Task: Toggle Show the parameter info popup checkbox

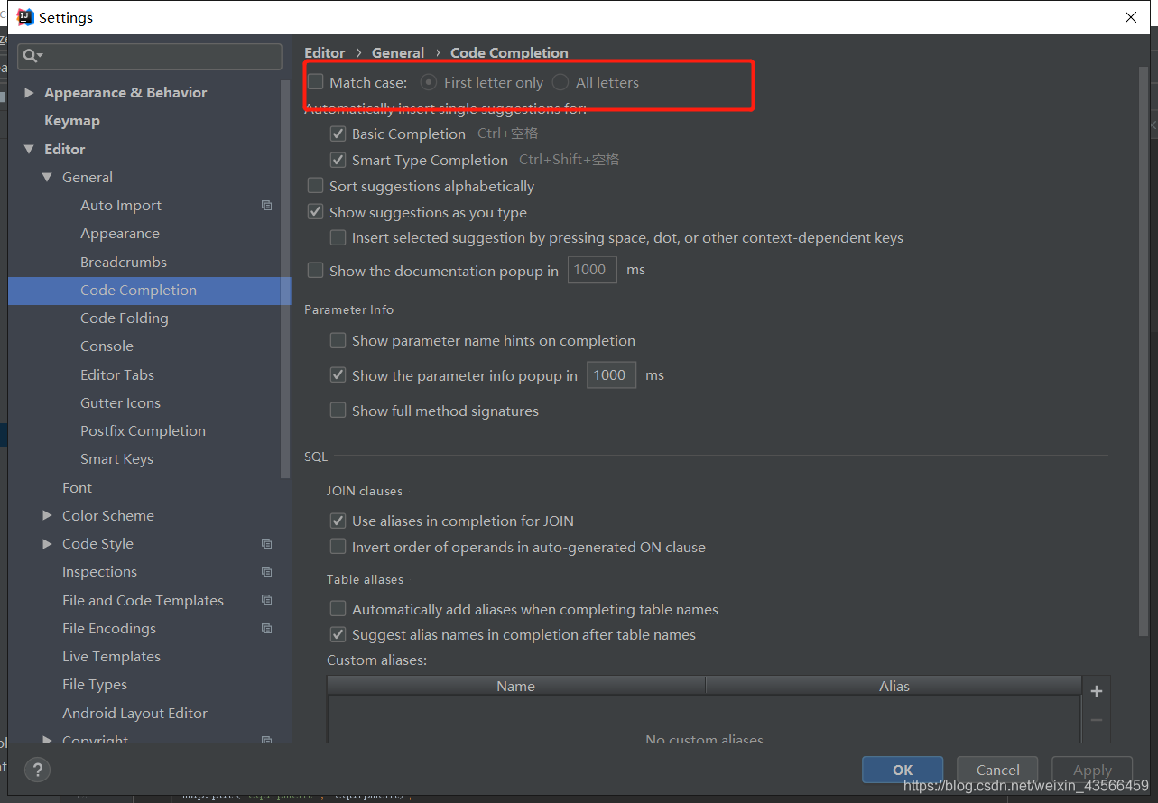Action: 338,375
